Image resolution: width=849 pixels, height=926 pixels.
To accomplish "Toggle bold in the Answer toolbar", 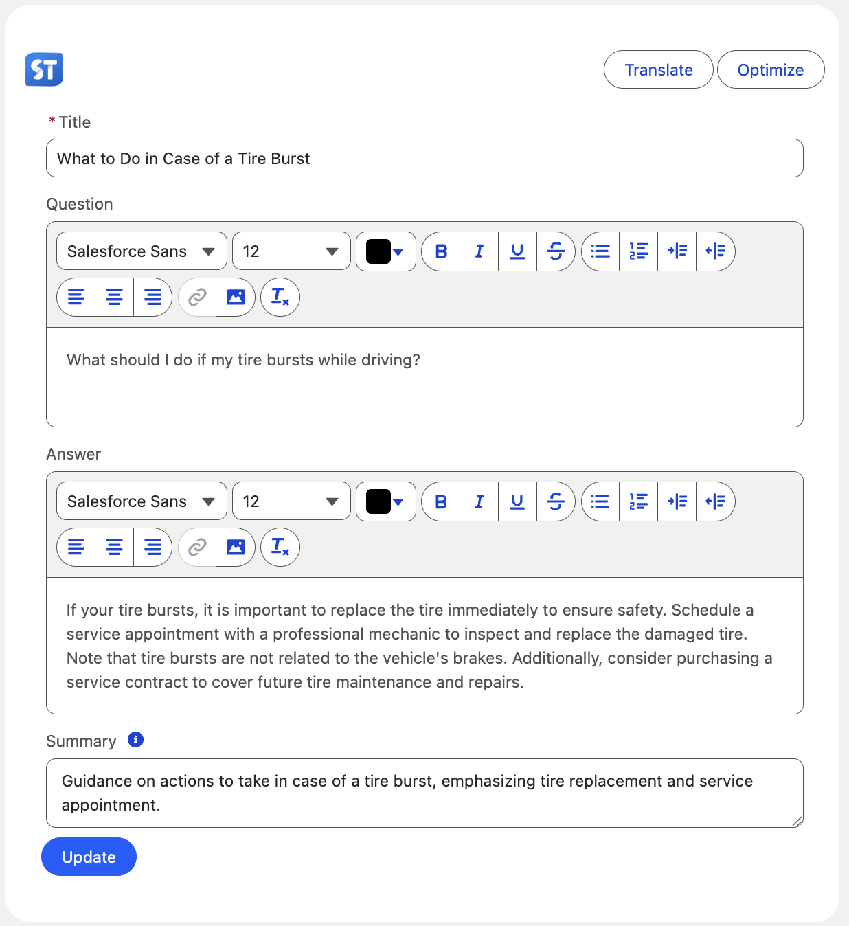I will (441, 501).
